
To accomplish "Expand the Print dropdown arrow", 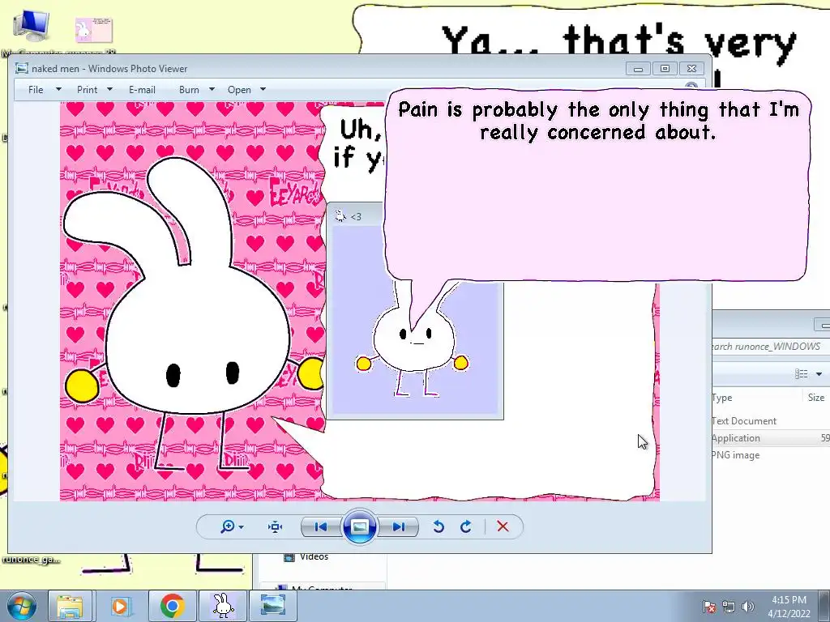I will 110,89.
